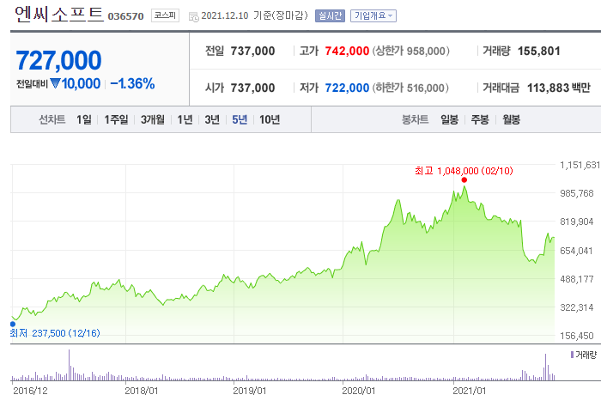Click the purple 거래량 legend marker
The image size is (601, 407).
pos(573,355)
